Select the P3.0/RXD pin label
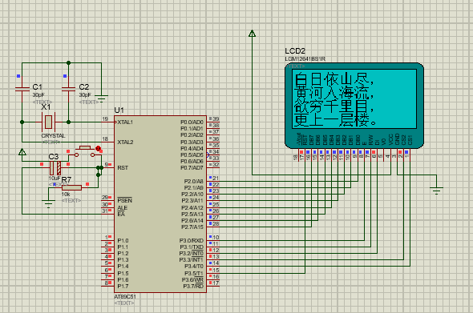473x313 pixels. [192, 240]
